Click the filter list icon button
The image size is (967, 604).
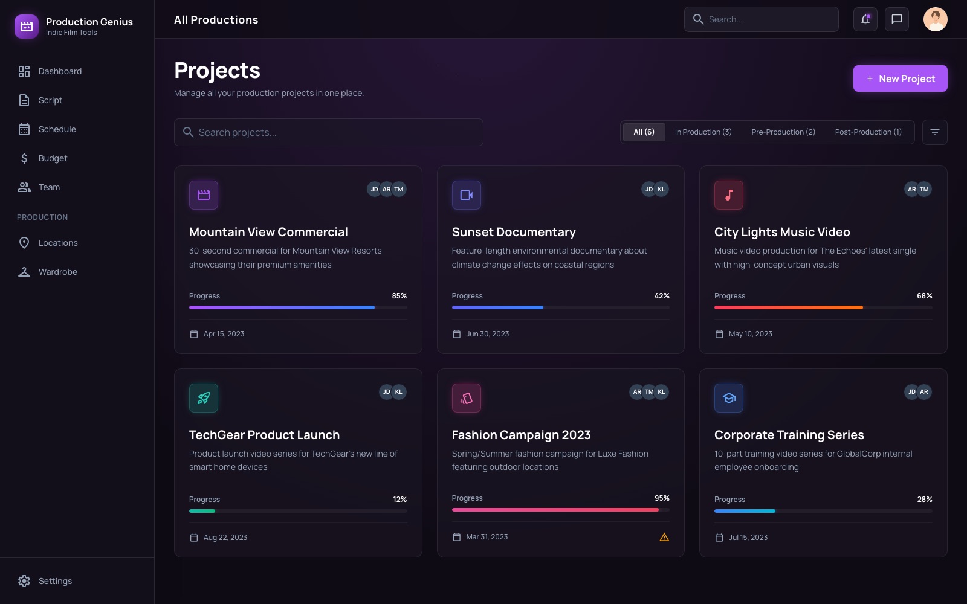pyautogui.click(x=935, y=132)
